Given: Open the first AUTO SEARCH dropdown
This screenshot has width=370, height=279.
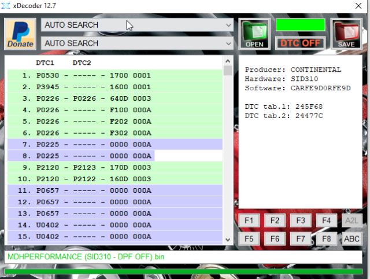Looking at the screenshot, I should point(137,25).
